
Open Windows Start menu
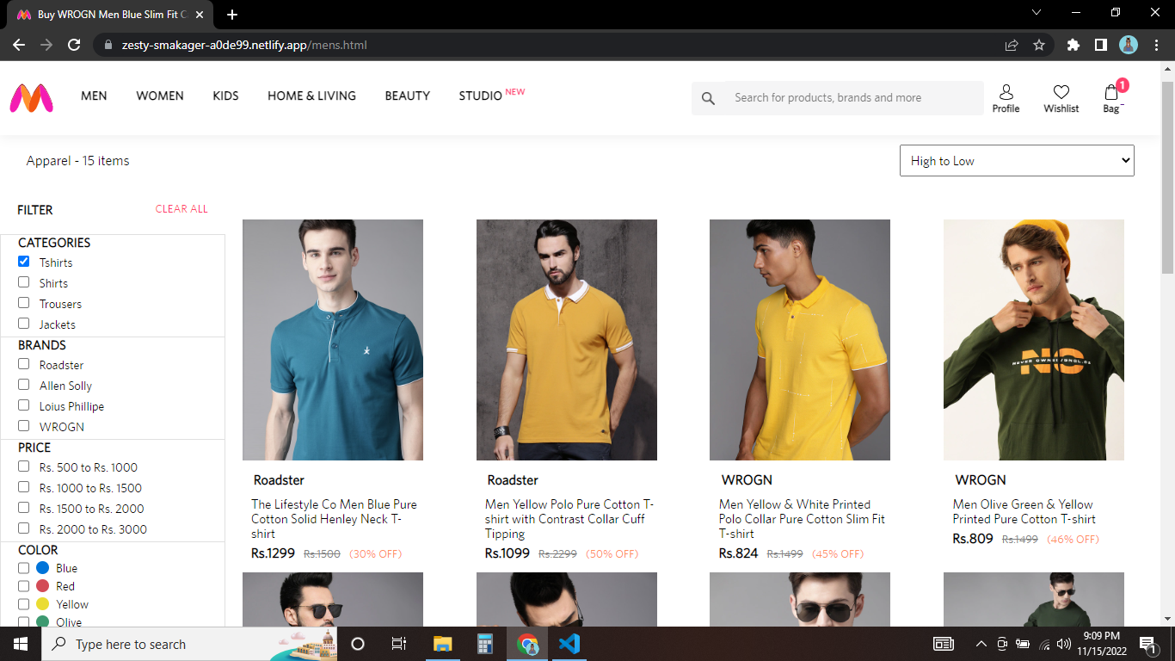pos(21,644)
